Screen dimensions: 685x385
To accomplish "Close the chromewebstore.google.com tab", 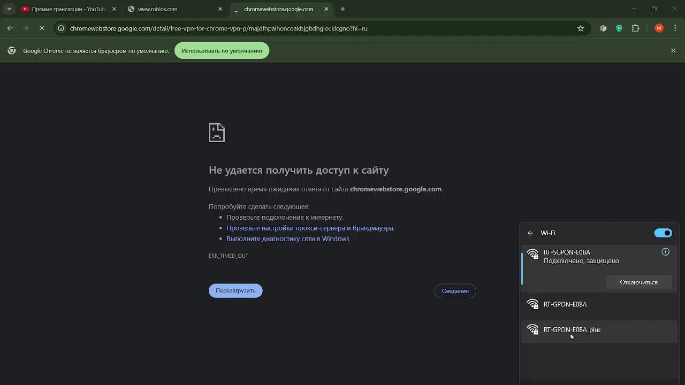I will [x=326, y=9].
